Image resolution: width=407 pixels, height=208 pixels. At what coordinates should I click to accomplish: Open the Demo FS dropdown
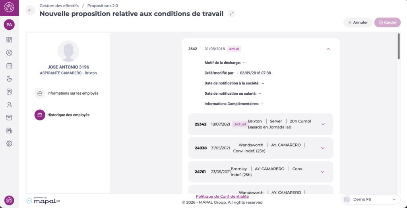[x=370, y=199]
